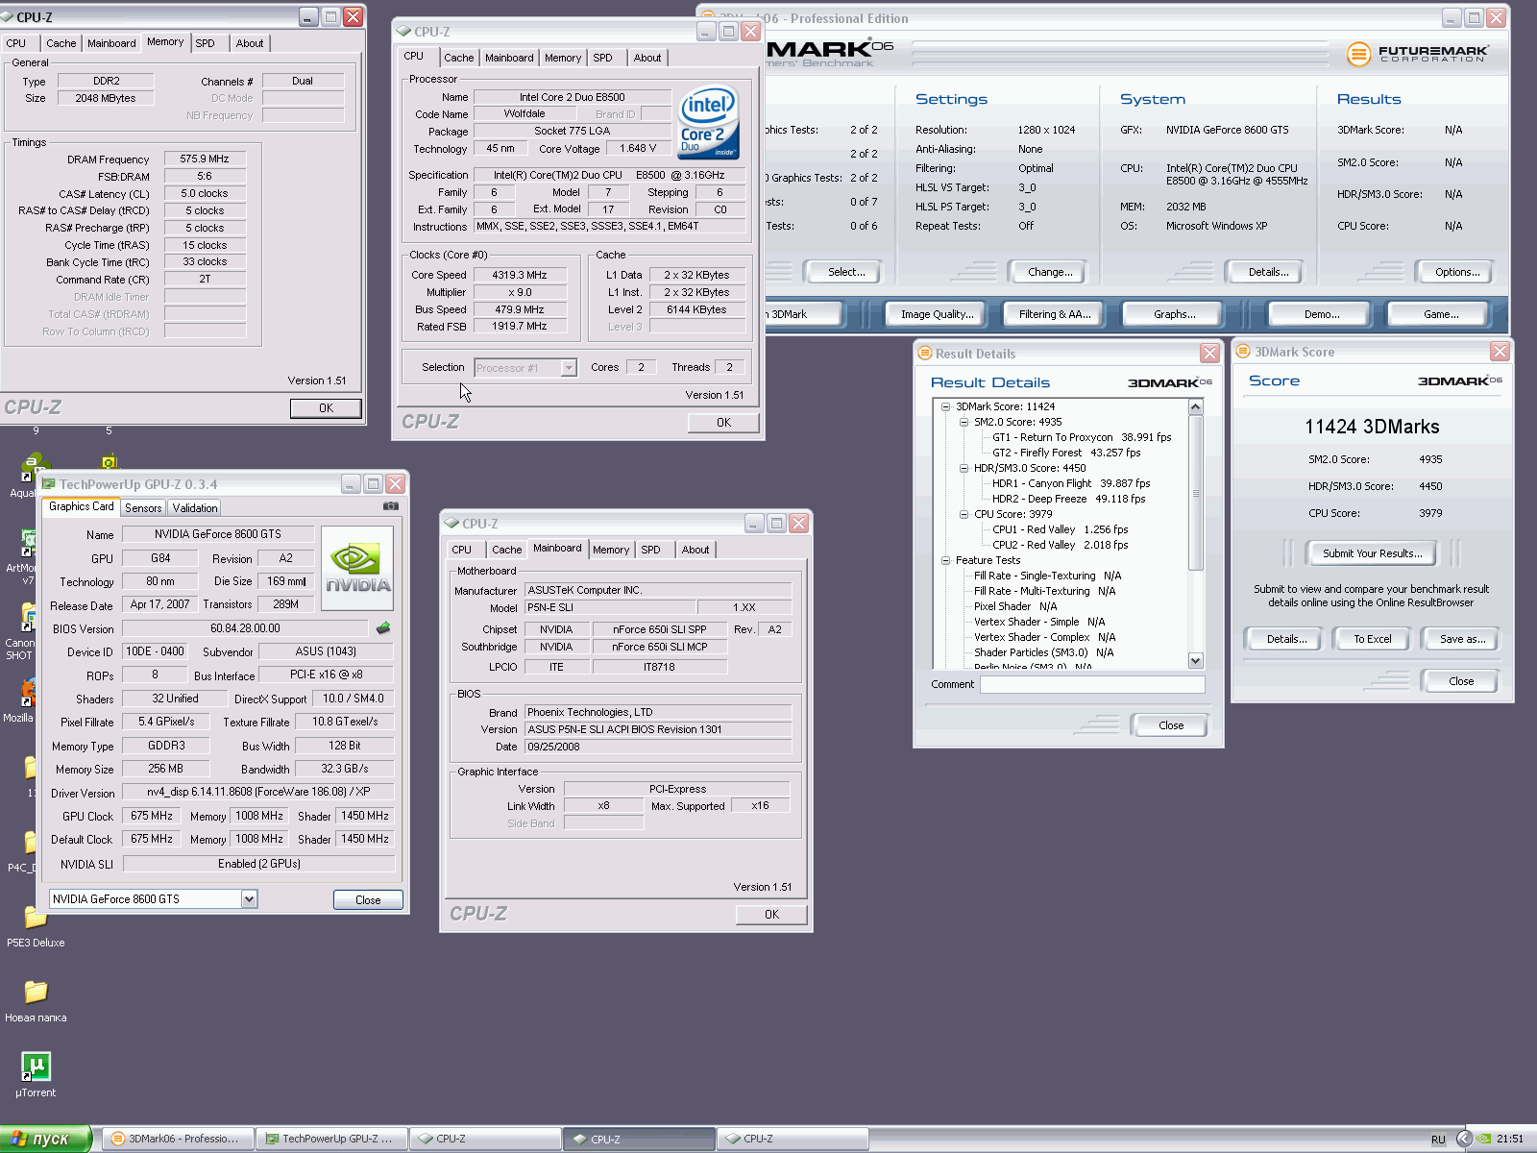Click Close button in Result Details
The height and width of the screenshot is (1153, 1537).
pos(1171,725)
